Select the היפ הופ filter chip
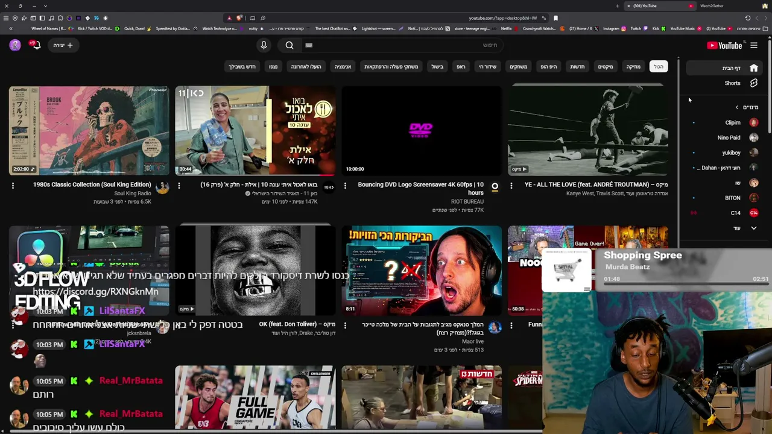772x434 pixels. tap(549, 66)
